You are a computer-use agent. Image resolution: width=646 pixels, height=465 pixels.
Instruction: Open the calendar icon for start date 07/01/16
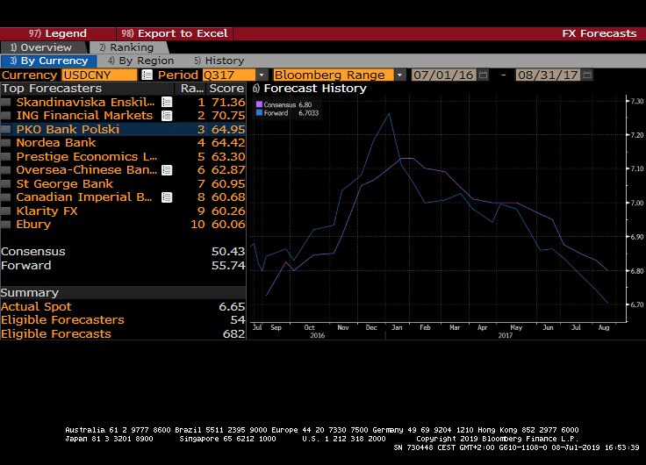tap(485, 75)
